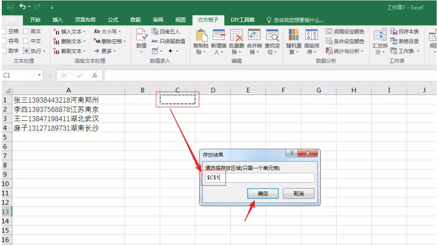Click cell with 麻子13127189731湖南长沙
Viewport: 438px width, 245px height.
pos(69,128)
